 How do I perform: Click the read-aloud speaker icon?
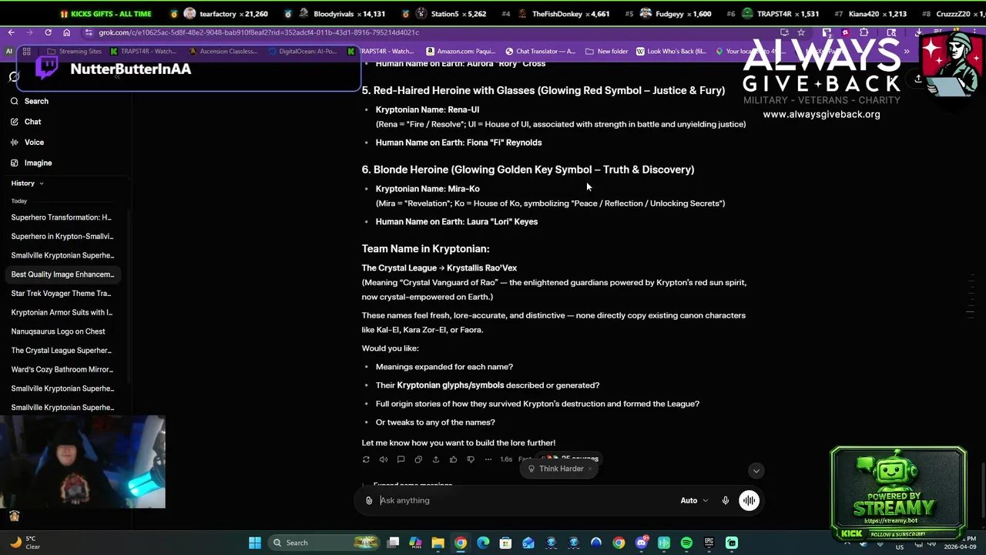(384, 459)
